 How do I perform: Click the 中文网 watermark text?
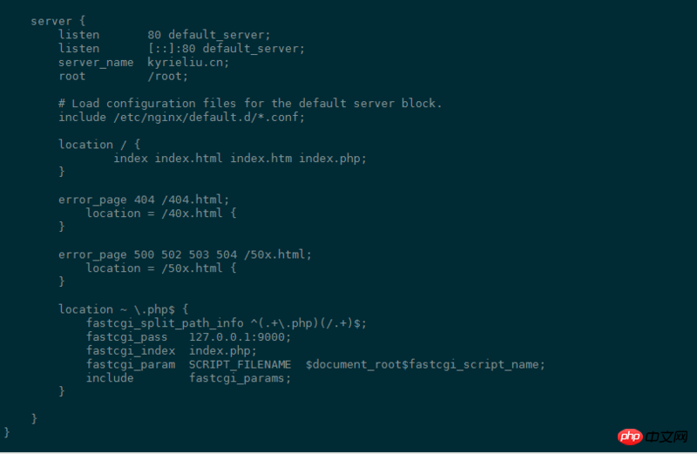tap(666, 437)
